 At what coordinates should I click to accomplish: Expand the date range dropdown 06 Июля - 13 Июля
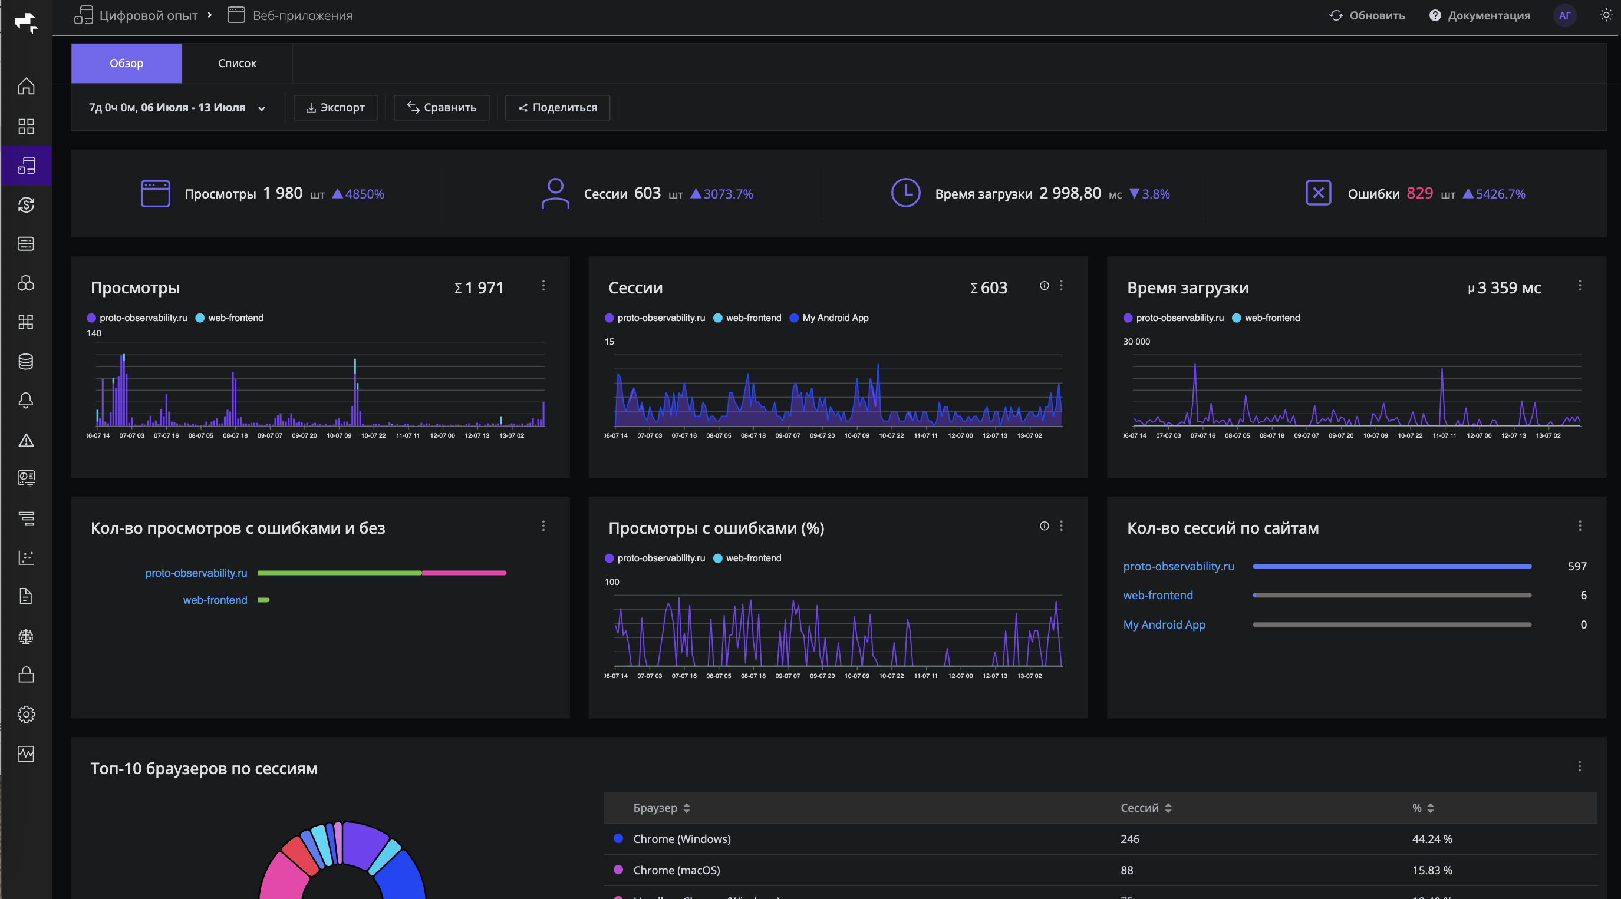(177, 108)
